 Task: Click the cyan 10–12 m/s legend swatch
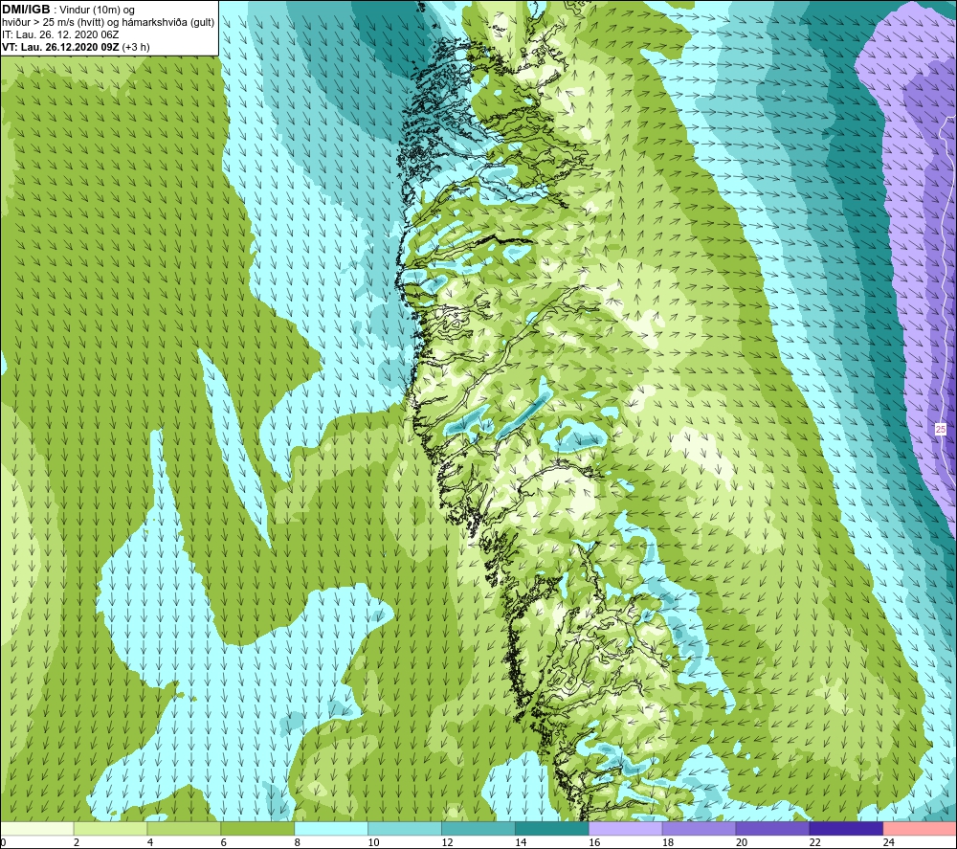[x=405, y=828]
